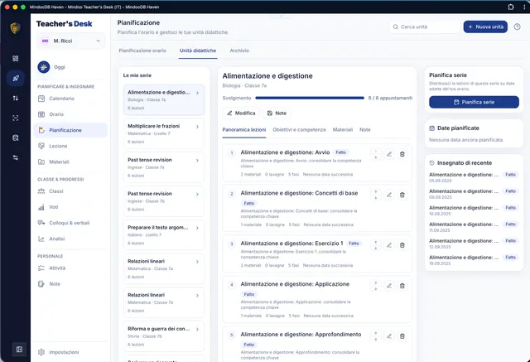Delete lesson Alimentazione e digestione: Avvio trash icon

tap(402, 154)
